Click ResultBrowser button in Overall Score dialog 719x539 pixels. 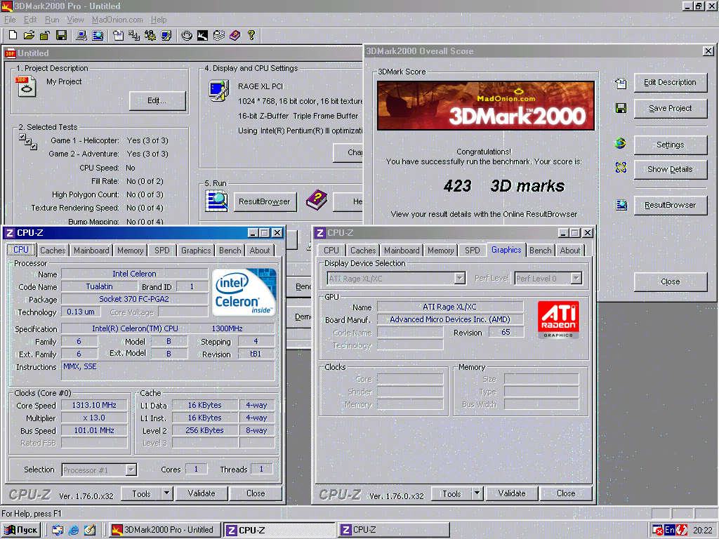coord(670,206)
